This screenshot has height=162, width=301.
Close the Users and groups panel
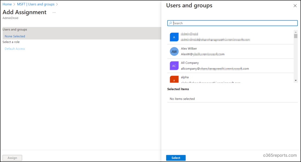[295, 6]
